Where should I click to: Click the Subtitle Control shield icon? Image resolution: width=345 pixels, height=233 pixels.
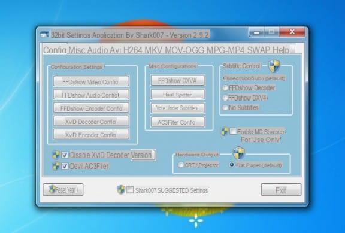[x=274, y=66]
